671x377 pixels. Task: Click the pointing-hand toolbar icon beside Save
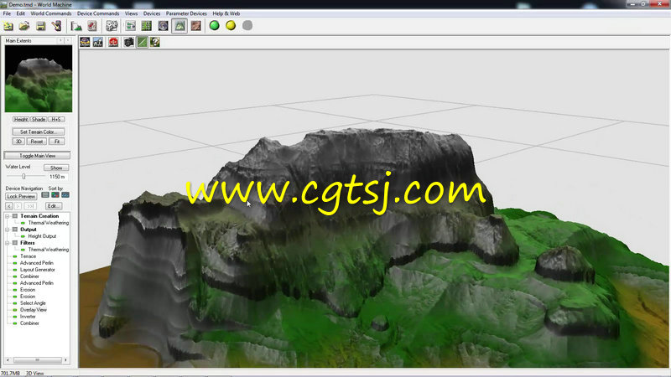coord(57,26)
